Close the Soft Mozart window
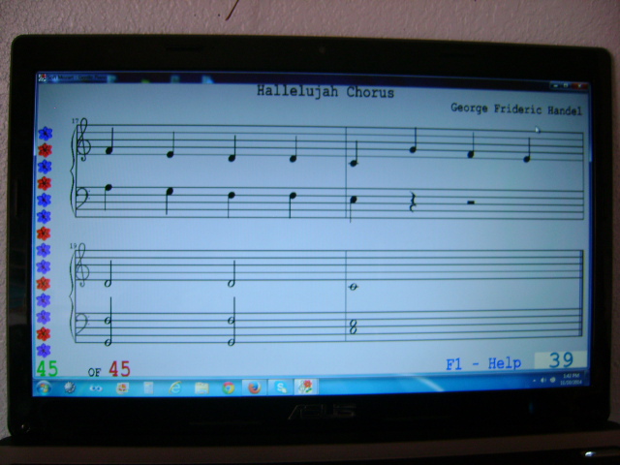Image resolution: width=620 pixels, height=465 pixels. tap(580, 85)
